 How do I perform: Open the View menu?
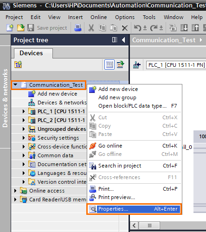54,17
